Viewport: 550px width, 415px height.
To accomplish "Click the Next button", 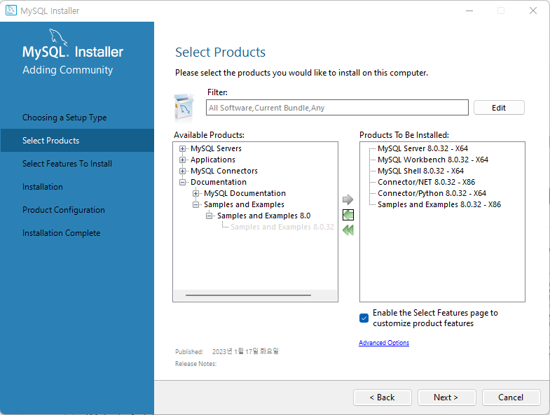I will pyautogui.click(x=446, y=397).
